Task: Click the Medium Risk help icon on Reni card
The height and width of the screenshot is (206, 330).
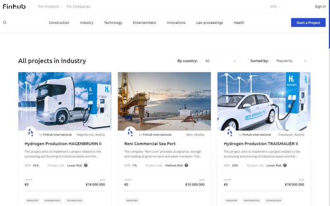Action: 186,165
